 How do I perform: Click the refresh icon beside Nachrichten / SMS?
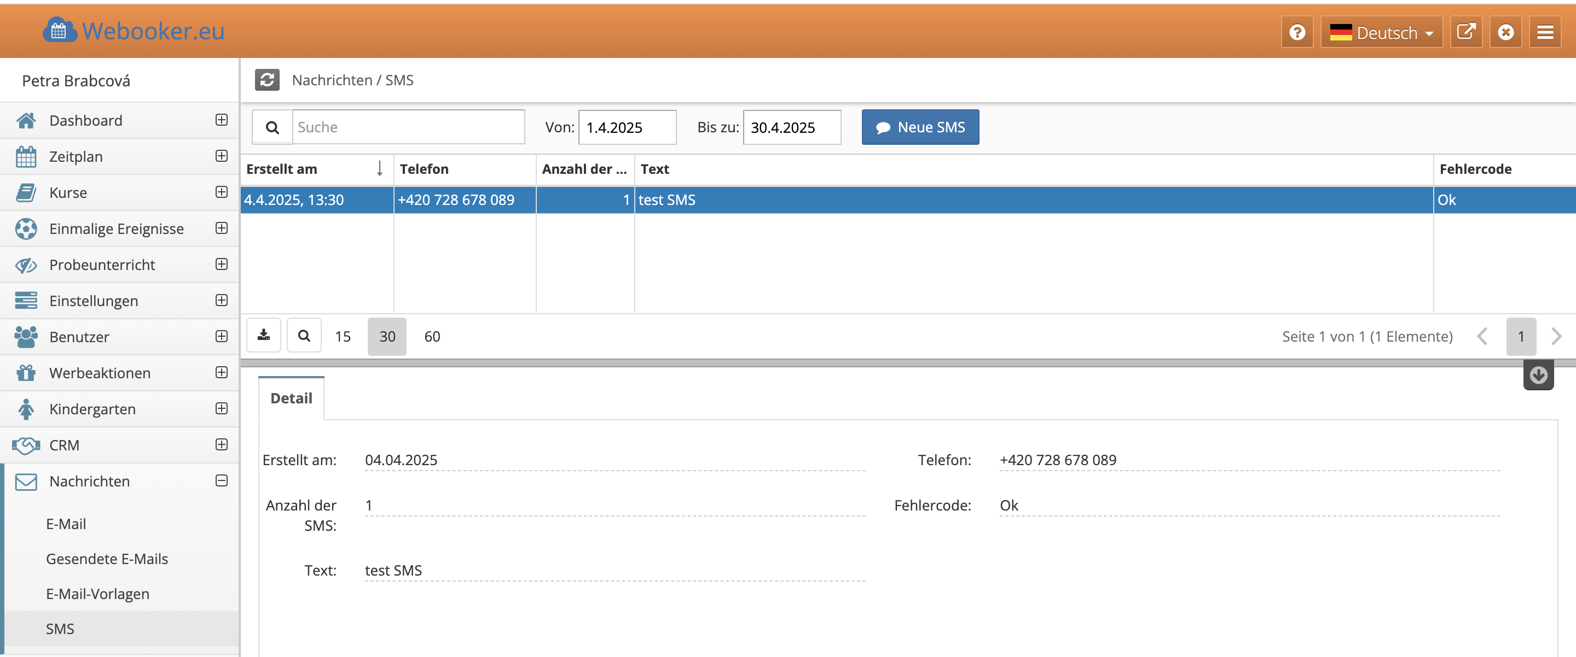(x=266, y=80)
